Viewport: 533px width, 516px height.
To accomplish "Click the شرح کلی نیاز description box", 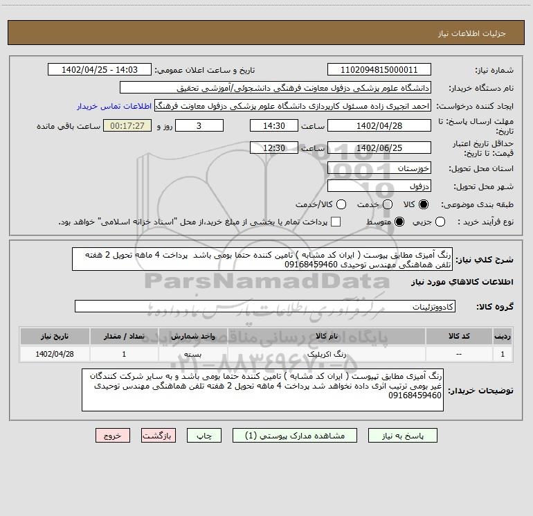I will (262, 259).
